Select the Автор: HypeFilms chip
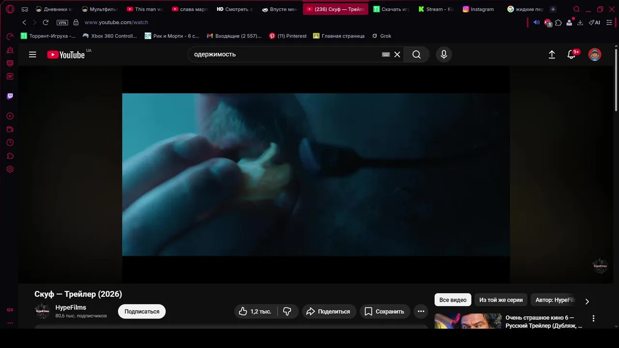This screenshot has height=348, width=619. (555, 300)
